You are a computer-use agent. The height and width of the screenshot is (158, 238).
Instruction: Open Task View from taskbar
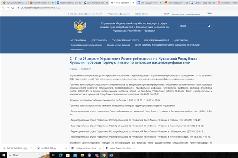53,155
